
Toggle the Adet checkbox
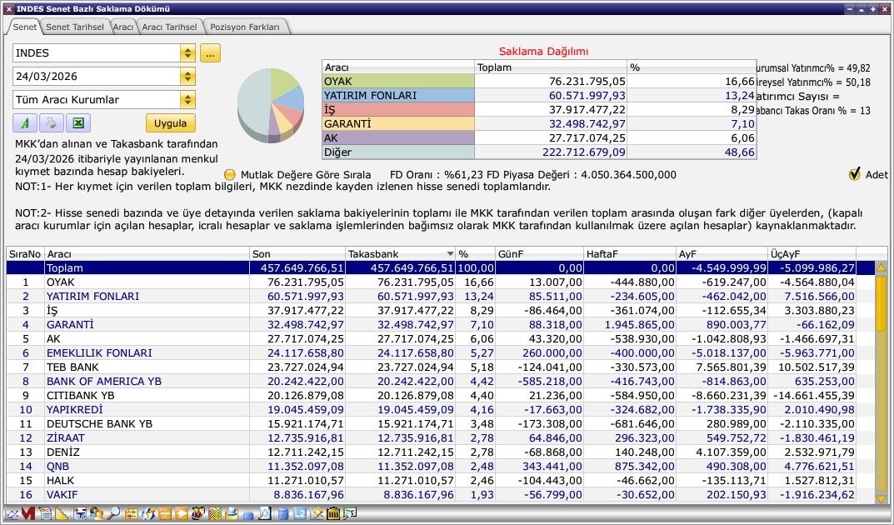(854, 174)
